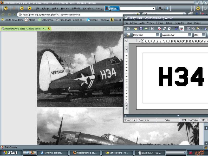Export document directly as PDF

[159, 28]
